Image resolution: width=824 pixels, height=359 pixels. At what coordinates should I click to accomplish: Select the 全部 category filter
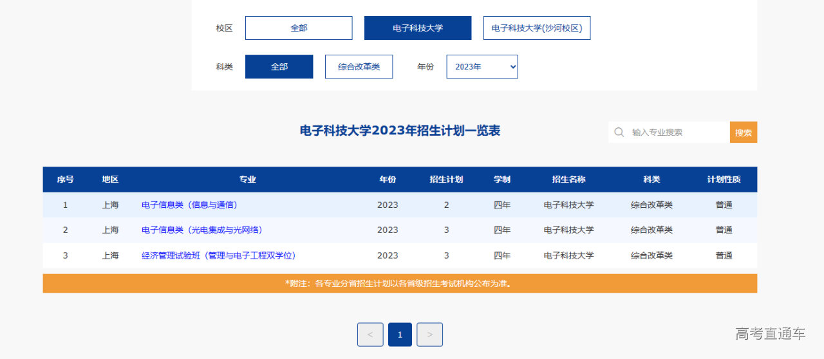(x=279, y=67)
